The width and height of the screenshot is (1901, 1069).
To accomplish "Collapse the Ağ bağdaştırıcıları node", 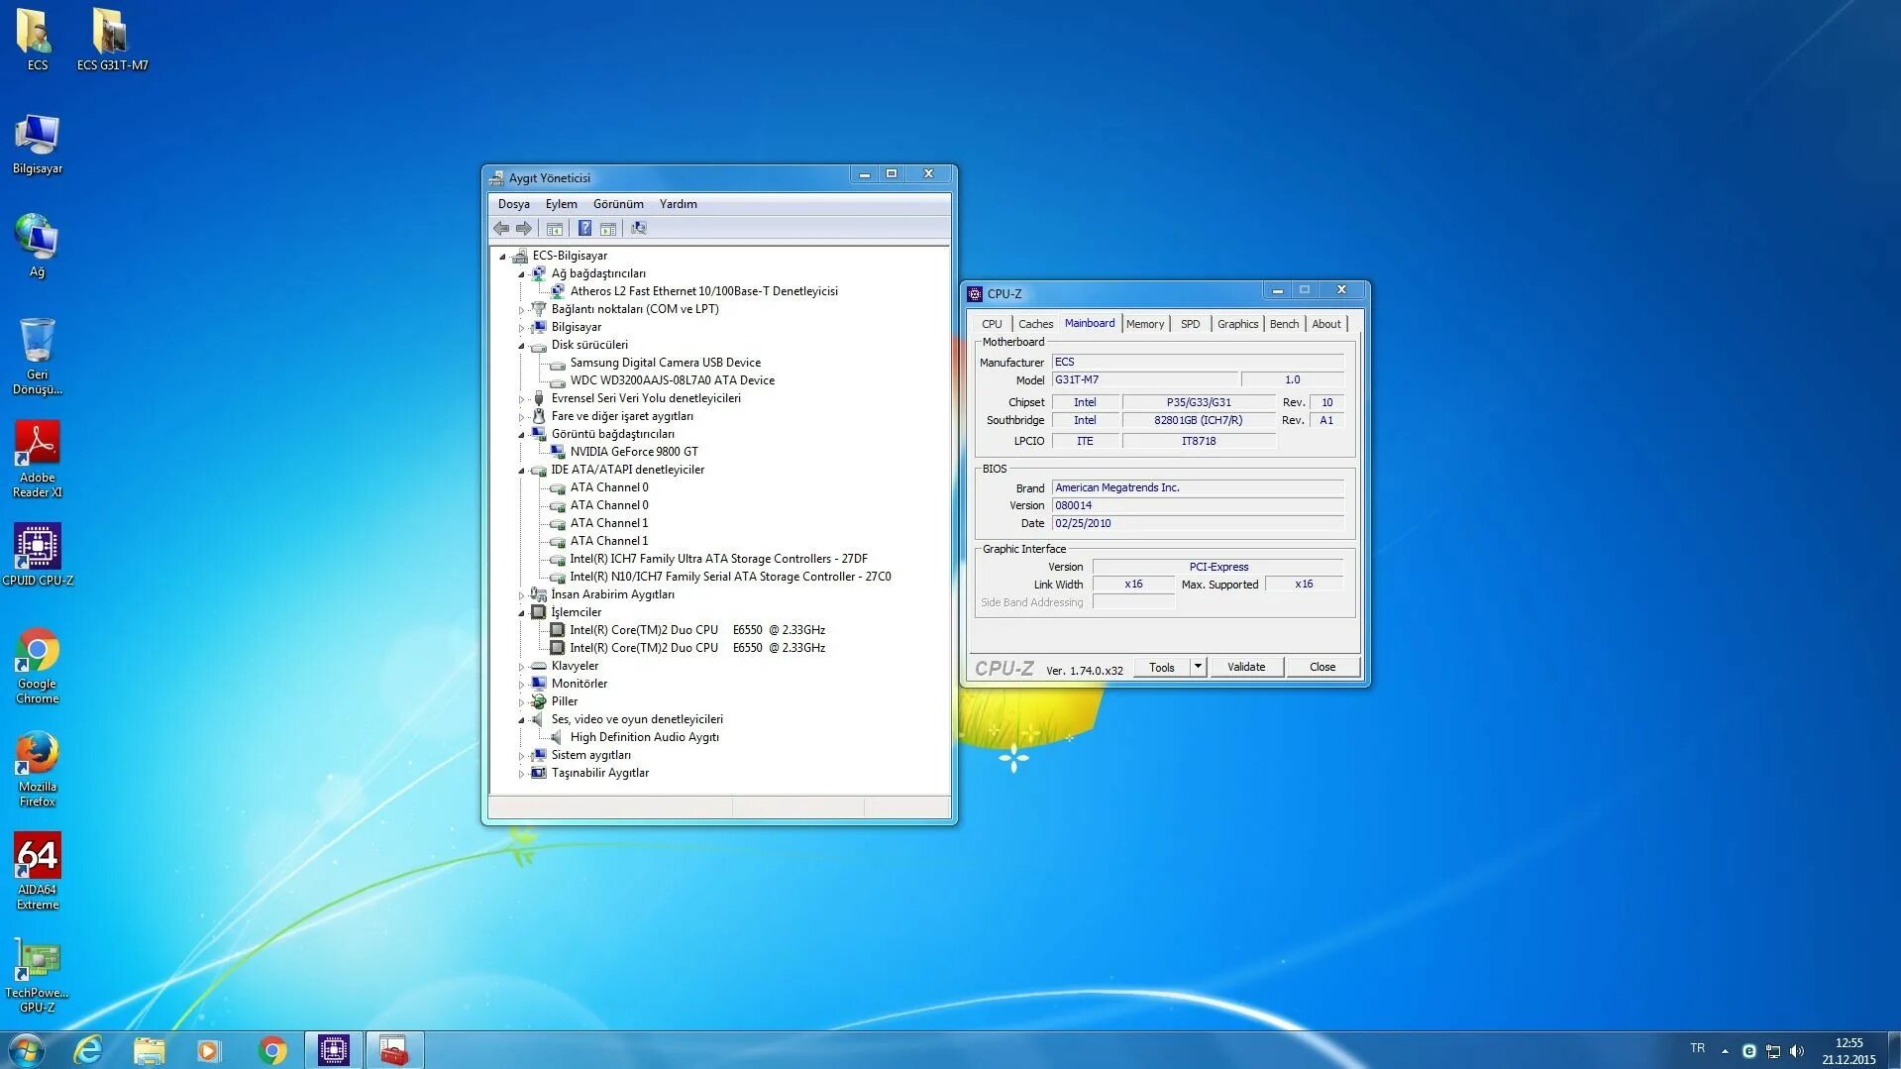I will 521,274.
